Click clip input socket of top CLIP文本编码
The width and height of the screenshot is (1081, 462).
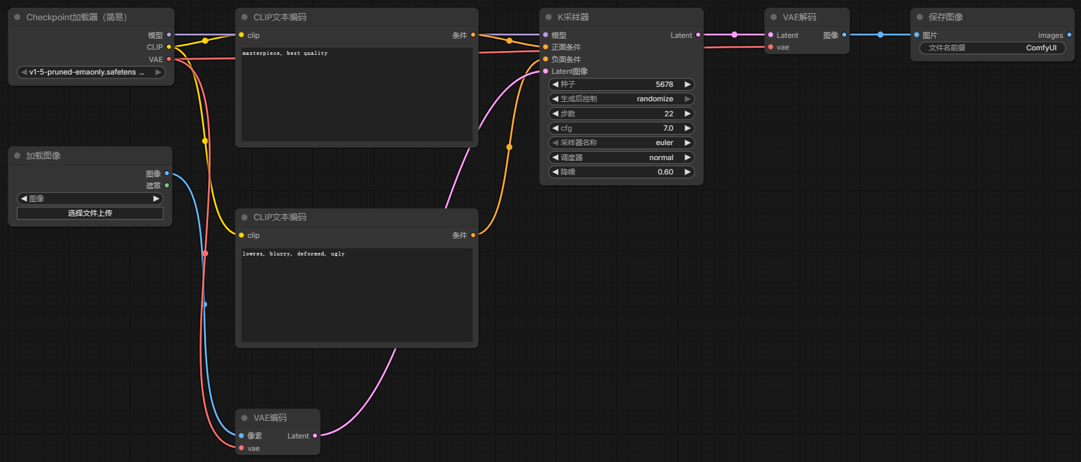tap(241, 35)
